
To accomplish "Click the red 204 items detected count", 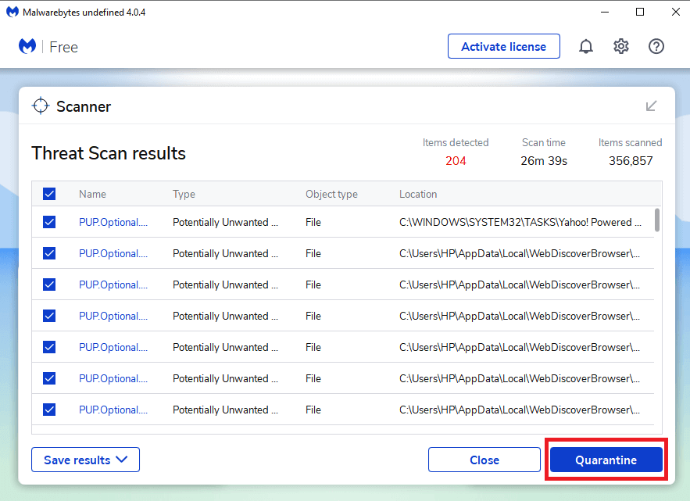I will [456, 161].
